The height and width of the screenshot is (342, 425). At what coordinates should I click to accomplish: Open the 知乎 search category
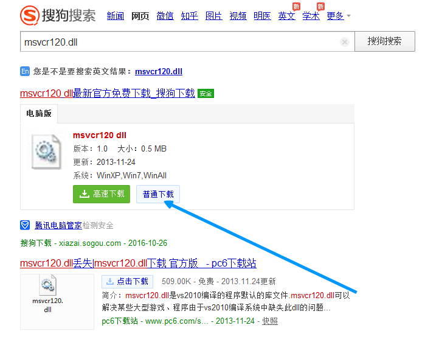pyautogui.click(x=190, y=16)
